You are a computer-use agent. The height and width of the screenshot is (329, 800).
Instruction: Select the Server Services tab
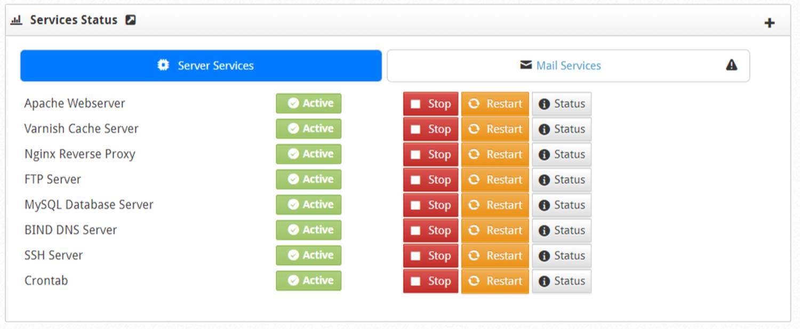[201, 66]
